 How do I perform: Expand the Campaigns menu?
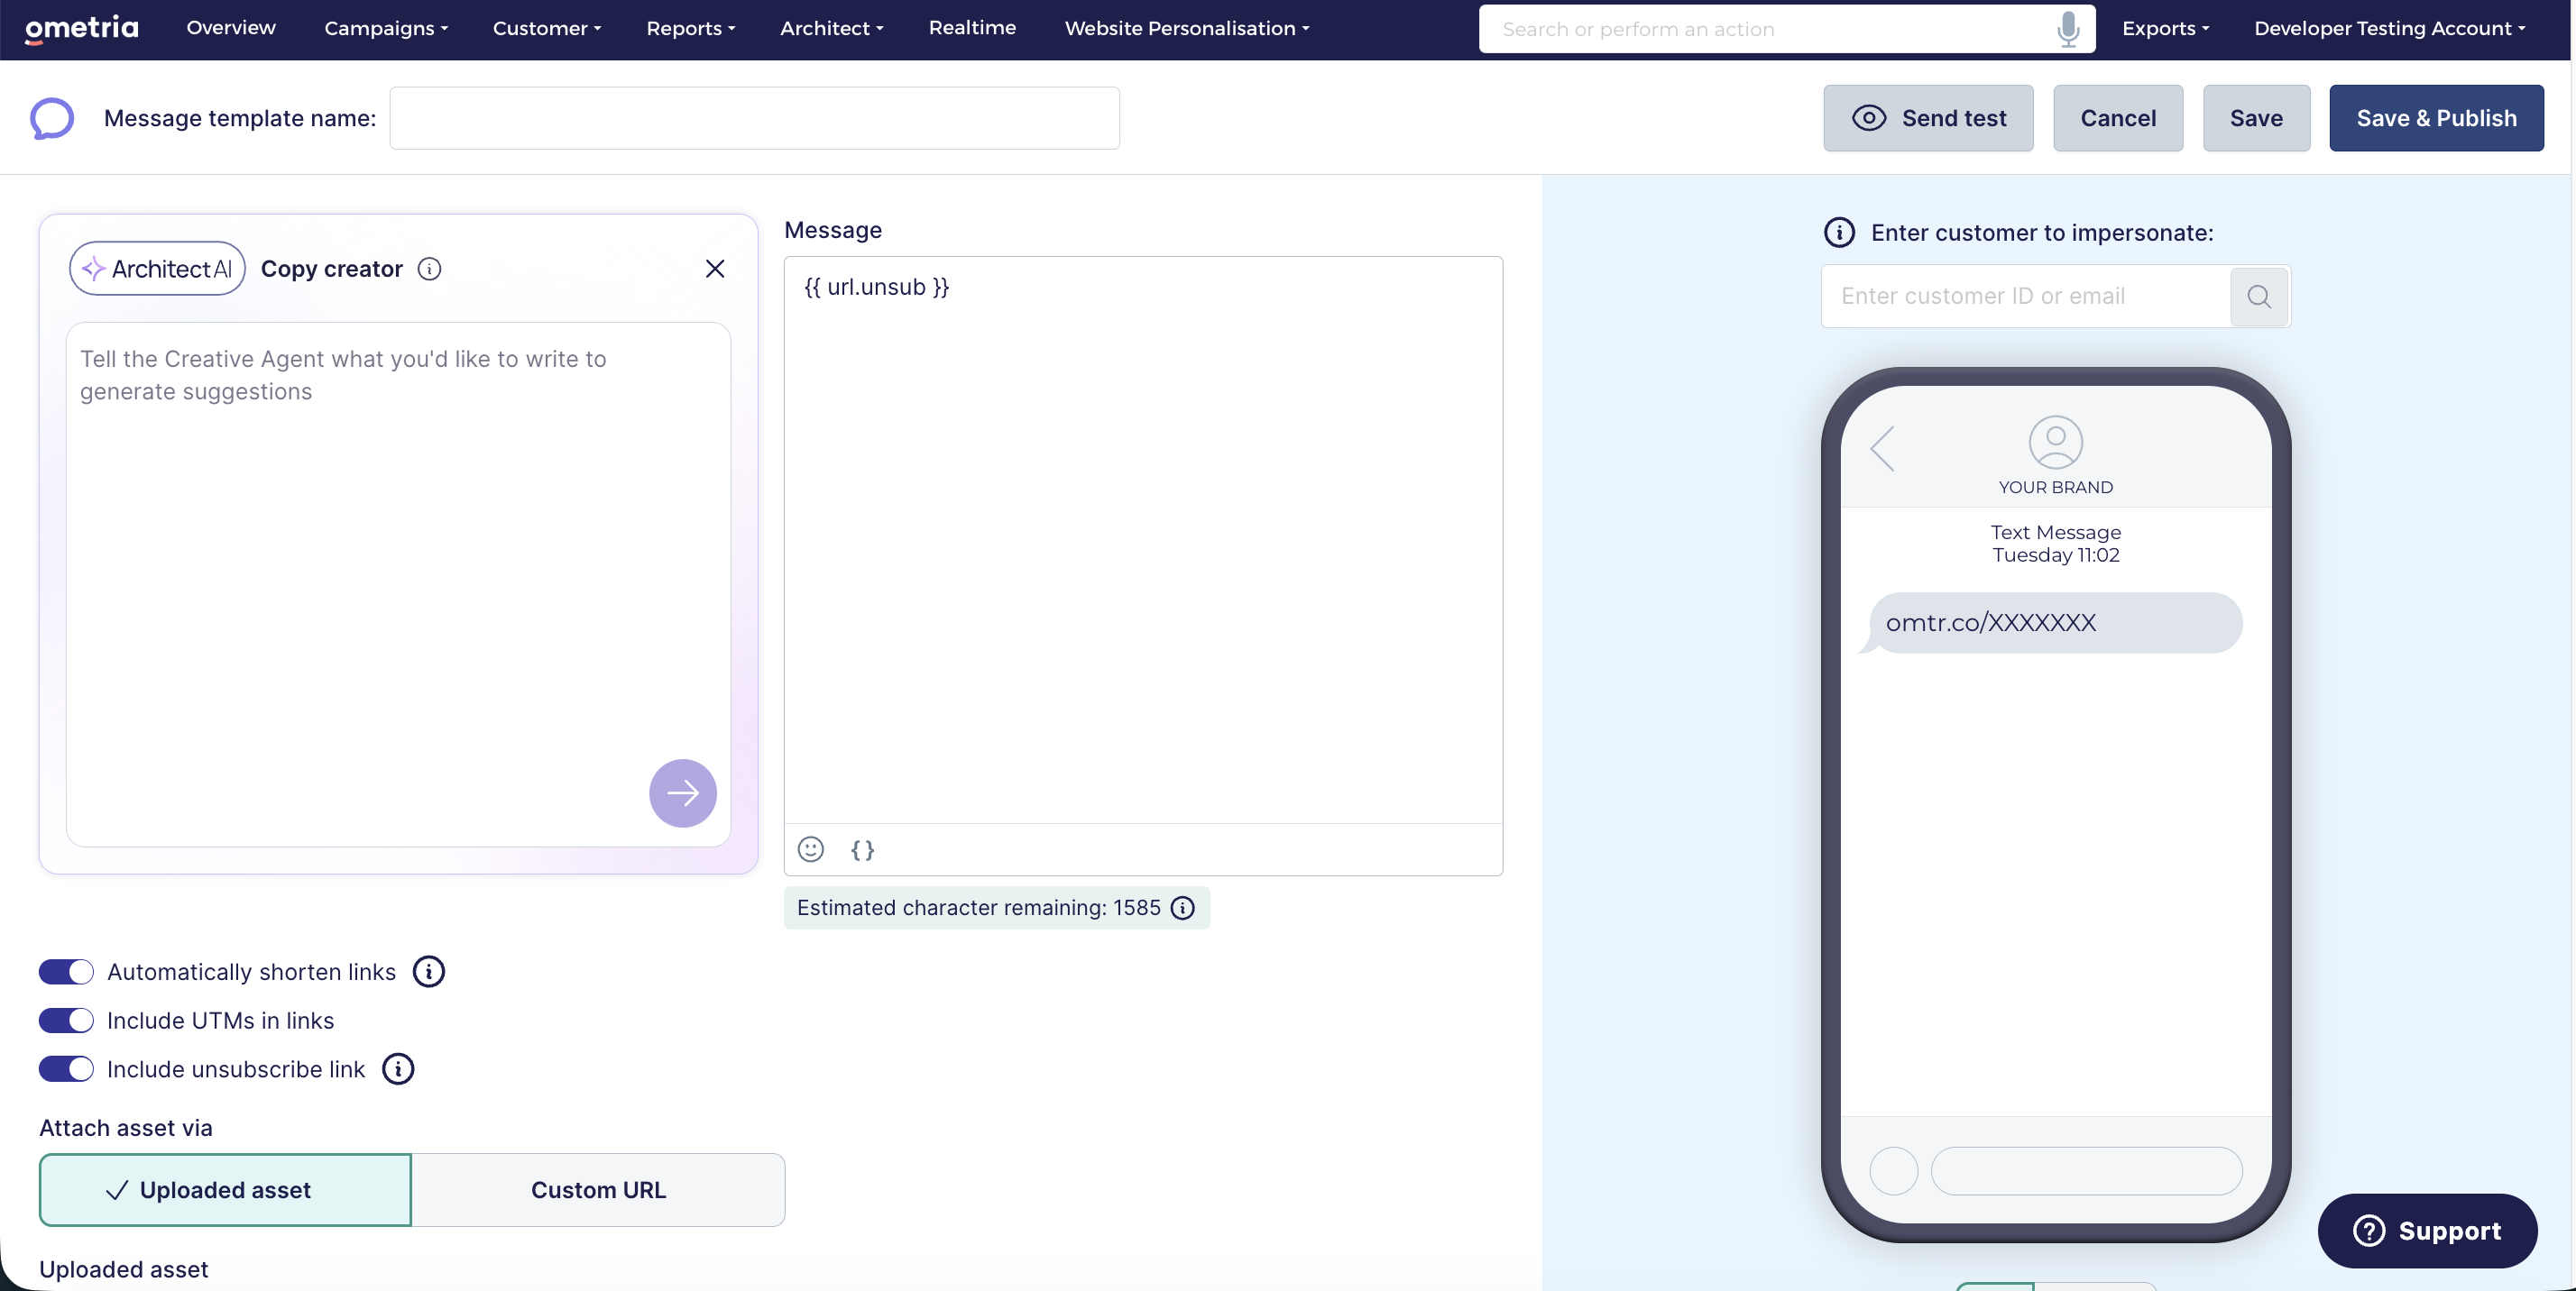[x=386, y=28]
